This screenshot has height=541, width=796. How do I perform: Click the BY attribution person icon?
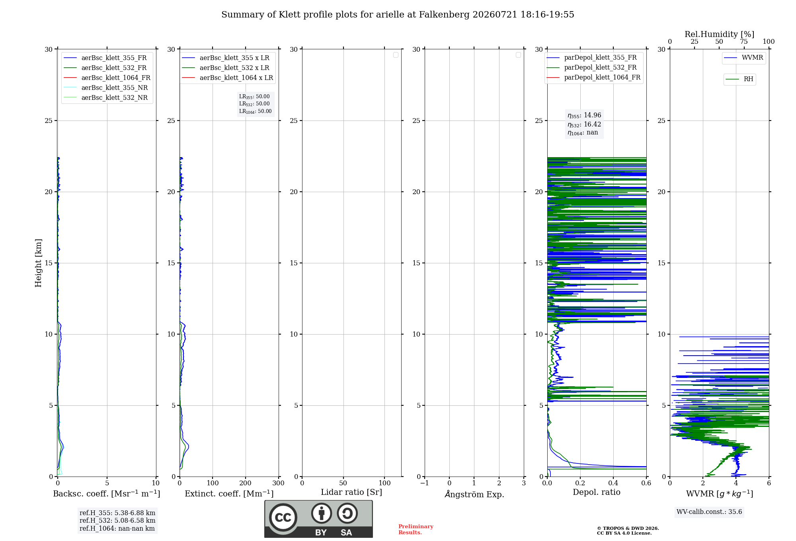322,513
